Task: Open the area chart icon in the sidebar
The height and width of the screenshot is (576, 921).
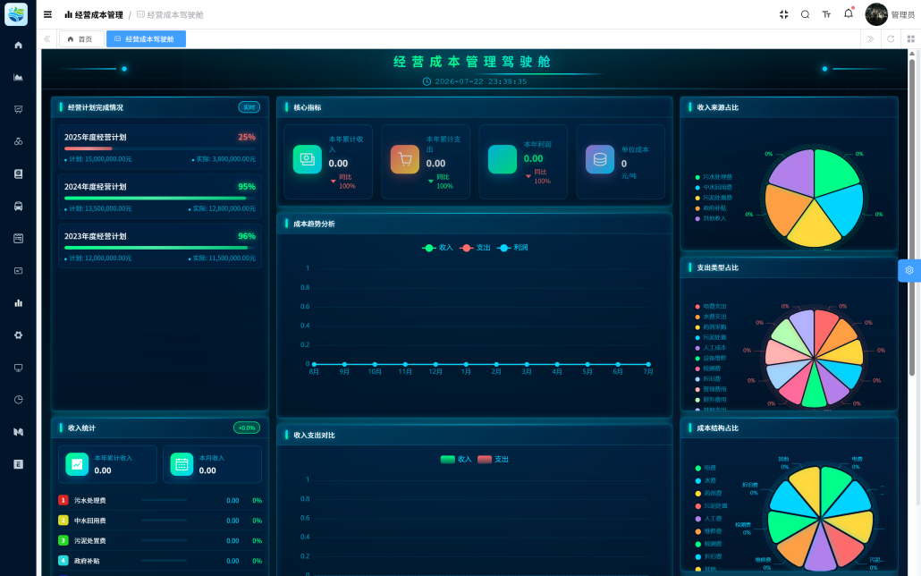Action: point(18,77)
